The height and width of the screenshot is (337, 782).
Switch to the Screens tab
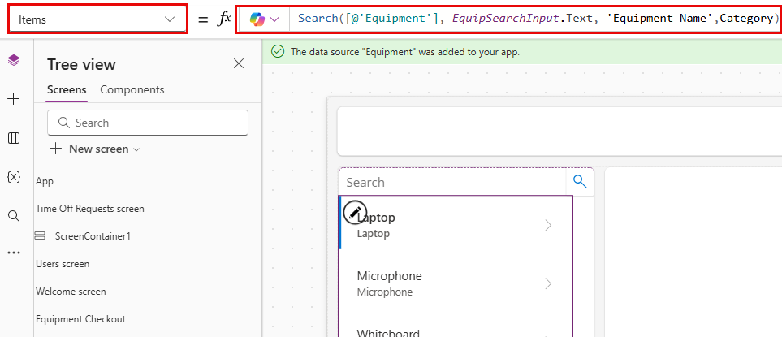coord(67,90)
